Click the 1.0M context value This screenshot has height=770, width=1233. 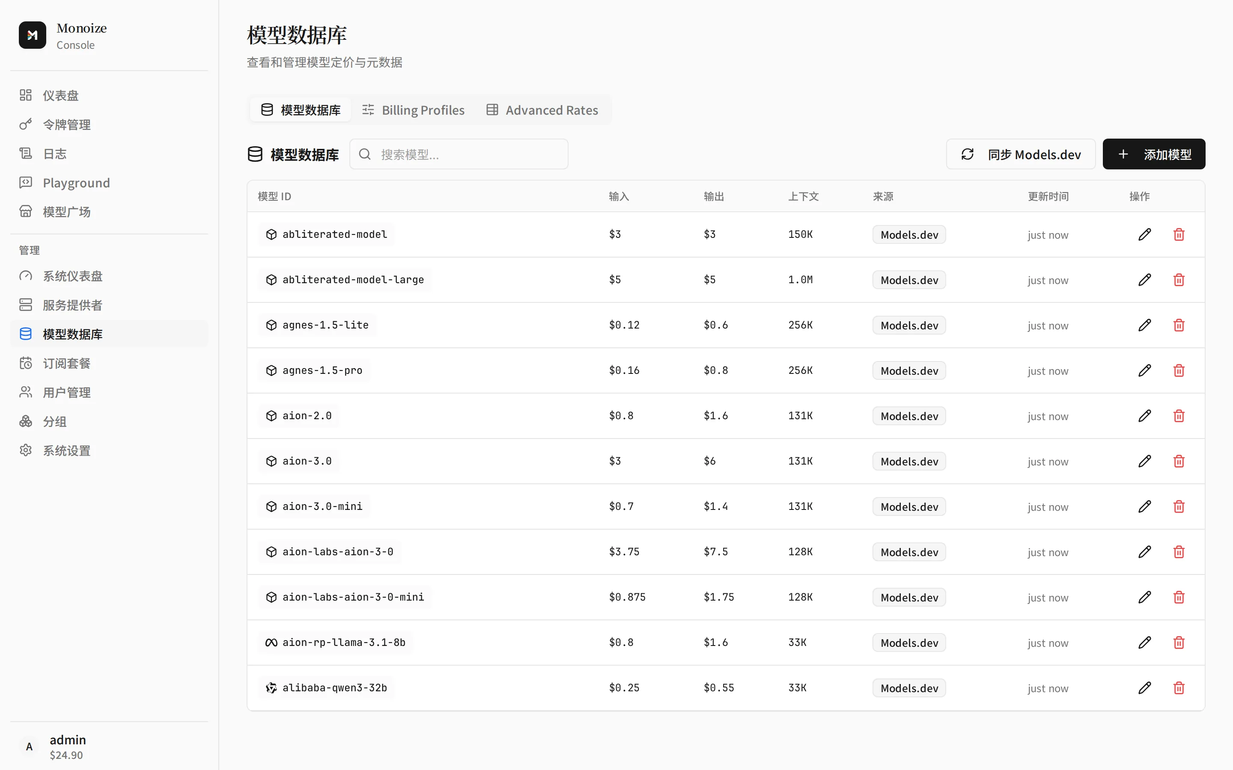click(x=800, y=280)
